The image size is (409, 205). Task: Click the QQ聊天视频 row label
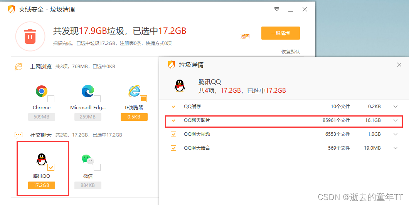coord(197,134)
